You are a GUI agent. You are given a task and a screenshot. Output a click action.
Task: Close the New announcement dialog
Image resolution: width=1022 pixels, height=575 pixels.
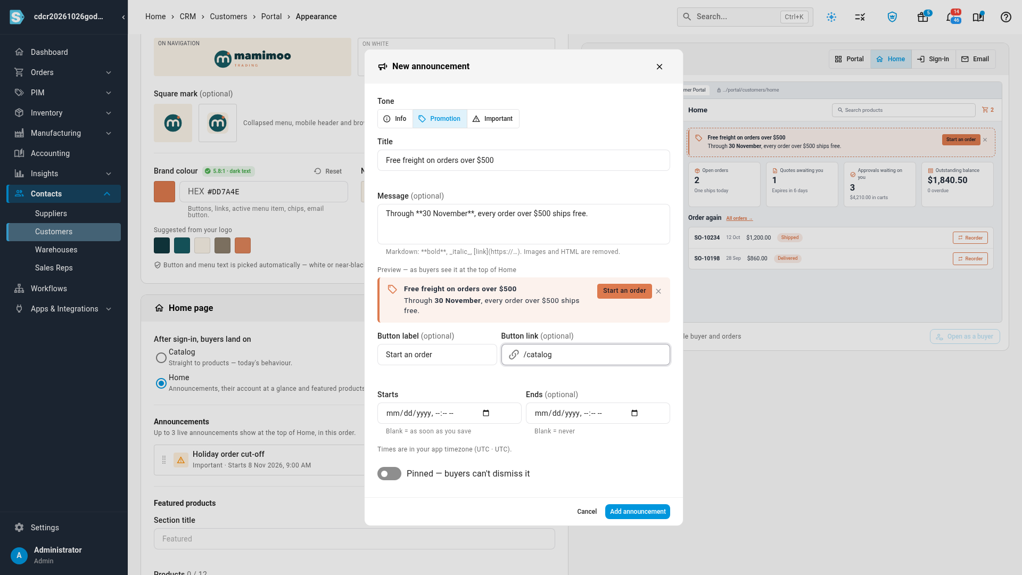tap(660, 67)
